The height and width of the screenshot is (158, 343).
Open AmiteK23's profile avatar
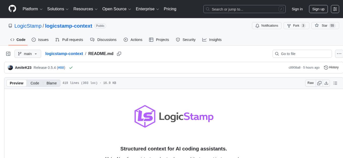coord(10,67)
